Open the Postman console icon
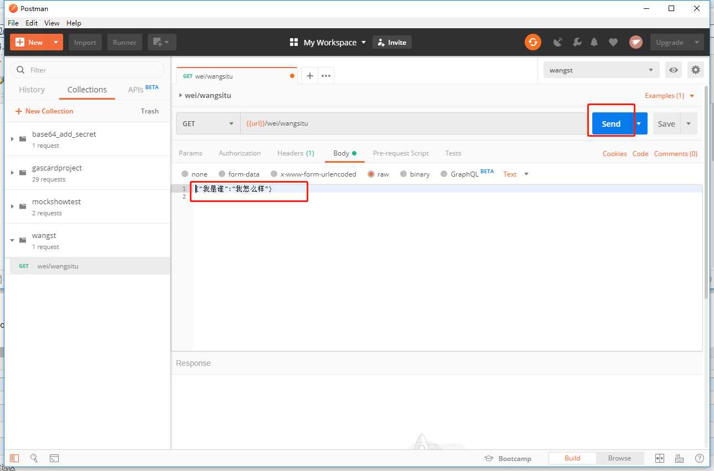This screenshot has width=714, height=471. pyautogui.click(x=54, y=458)
